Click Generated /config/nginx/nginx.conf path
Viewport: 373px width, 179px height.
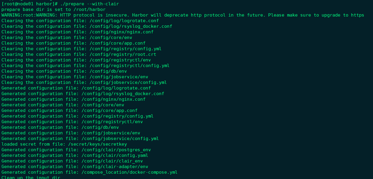pos(114,99)
